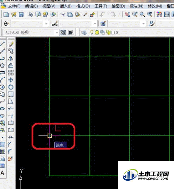This screenshot has width=174, height=189.
Task: Click the Dimension Style icon
Action: click(x=55, y=23)
